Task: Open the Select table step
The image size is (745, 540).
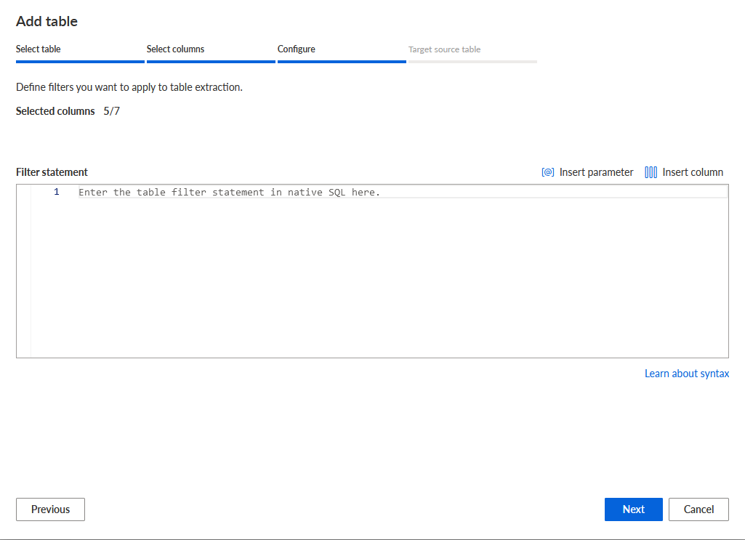Action: pos(38,49)
